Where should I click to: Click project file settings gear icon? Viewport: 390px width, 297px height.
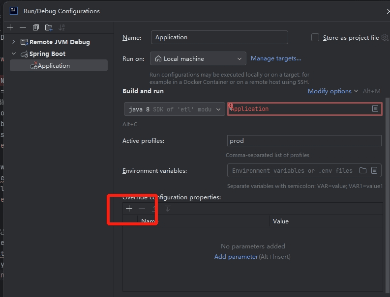coord(385,38)
